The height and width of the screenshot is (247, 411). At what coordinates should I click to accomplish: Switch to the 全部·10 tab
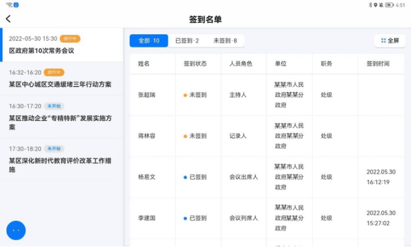pyautogui.click(x=149, y=41)
